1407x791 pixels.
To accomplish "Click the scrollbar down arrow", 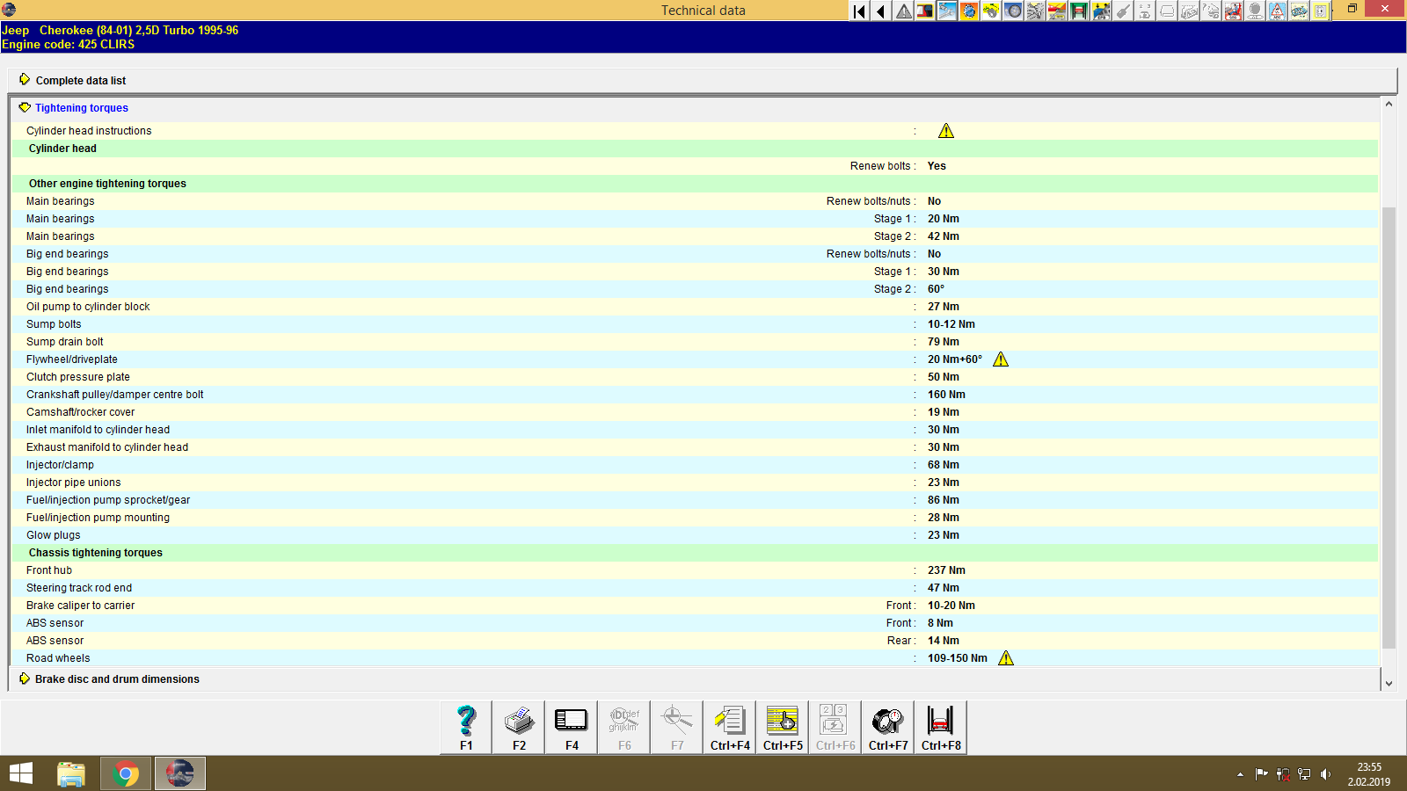I will (x=1388, y=682).
